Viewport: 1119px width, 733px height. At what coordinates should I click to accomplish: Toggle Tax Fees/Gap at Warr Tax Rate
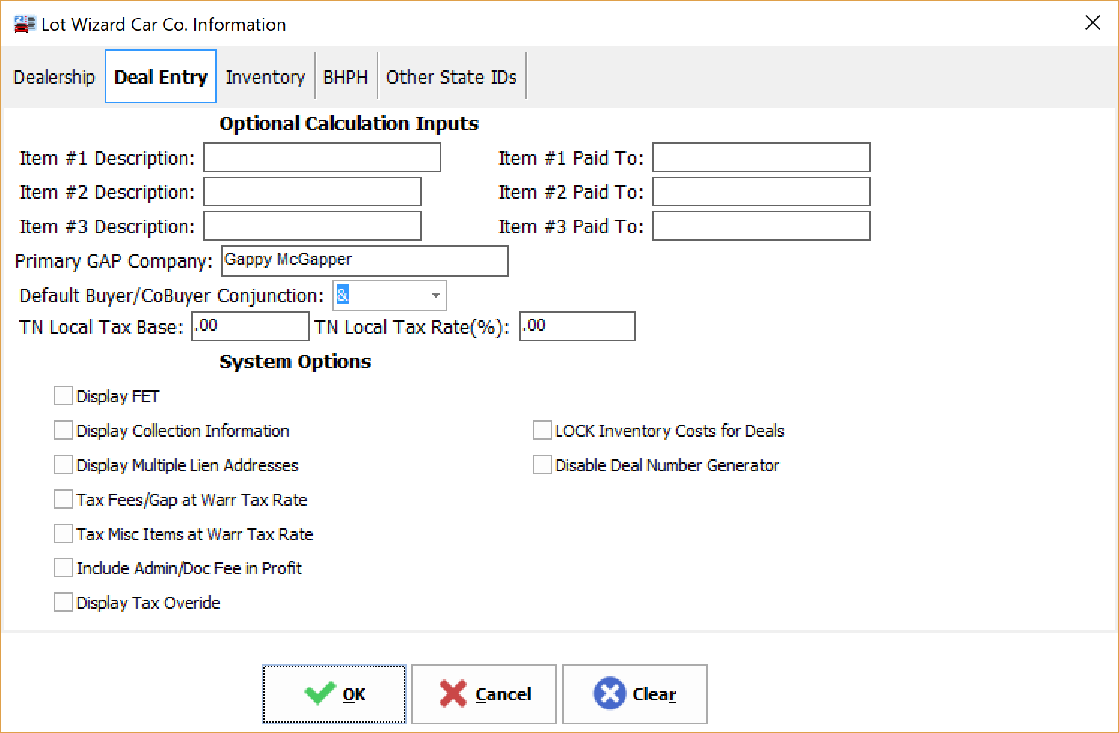[64, 499]
